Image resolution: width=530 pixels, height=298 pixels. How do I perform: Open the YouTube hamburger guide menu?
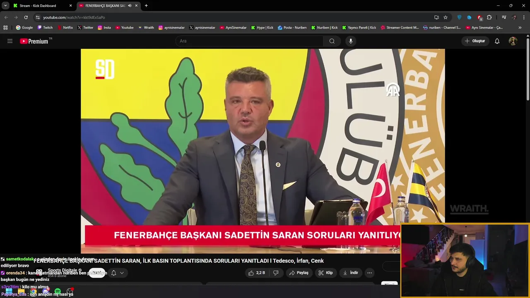(10, 41)
